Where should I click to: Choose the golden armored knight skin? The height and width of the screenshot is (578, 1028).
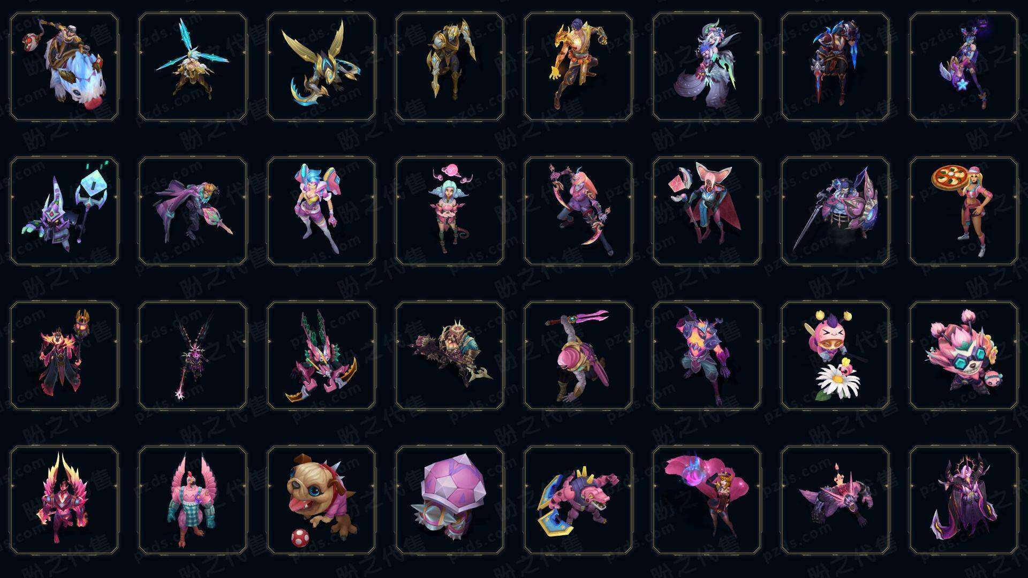click(x=450, y=66)
